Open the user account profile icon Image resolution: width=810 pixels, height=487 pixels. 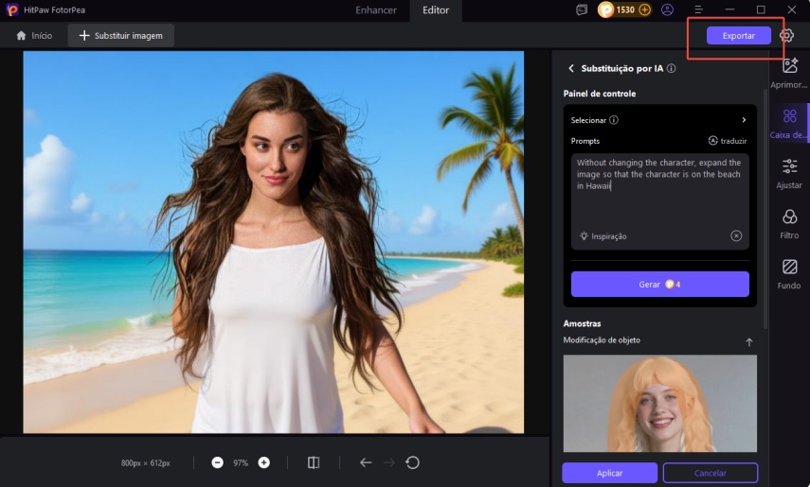point(668,9)
